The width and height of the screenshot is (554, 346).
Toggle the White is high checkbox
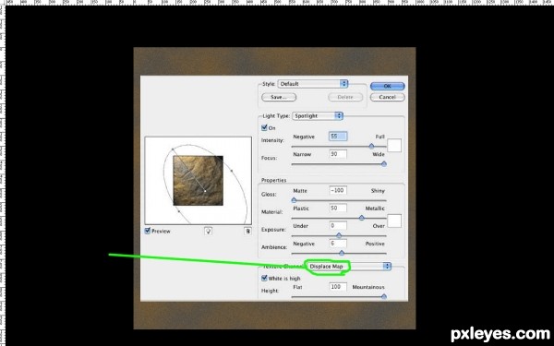tap(264, 279)
